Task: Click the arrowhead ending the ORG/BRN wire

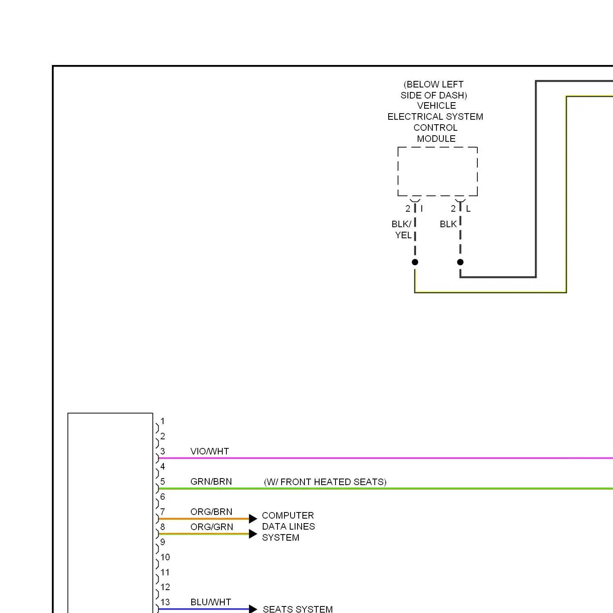Action: [253, 519]
